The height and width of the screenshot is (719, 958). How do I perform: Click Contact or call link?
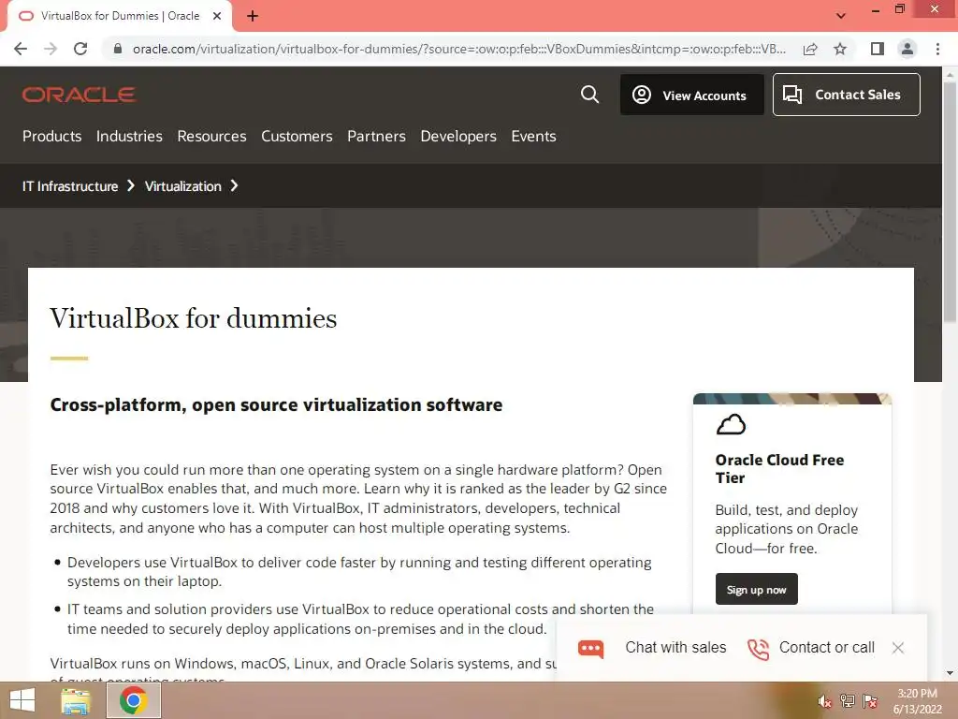coord(827,648)
